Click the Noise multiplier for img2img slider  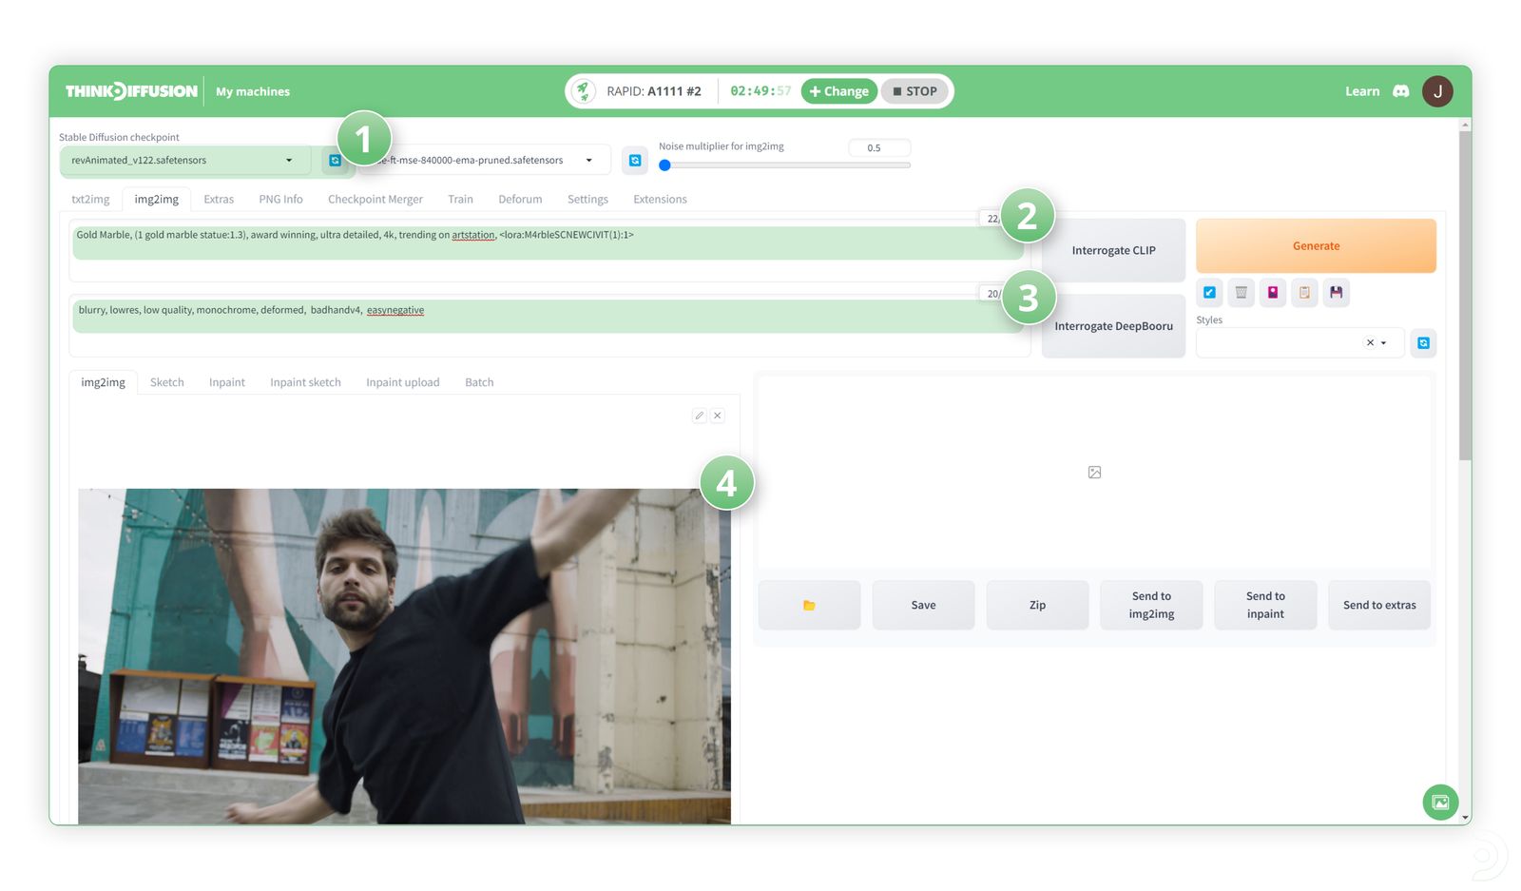pos(786,165)
